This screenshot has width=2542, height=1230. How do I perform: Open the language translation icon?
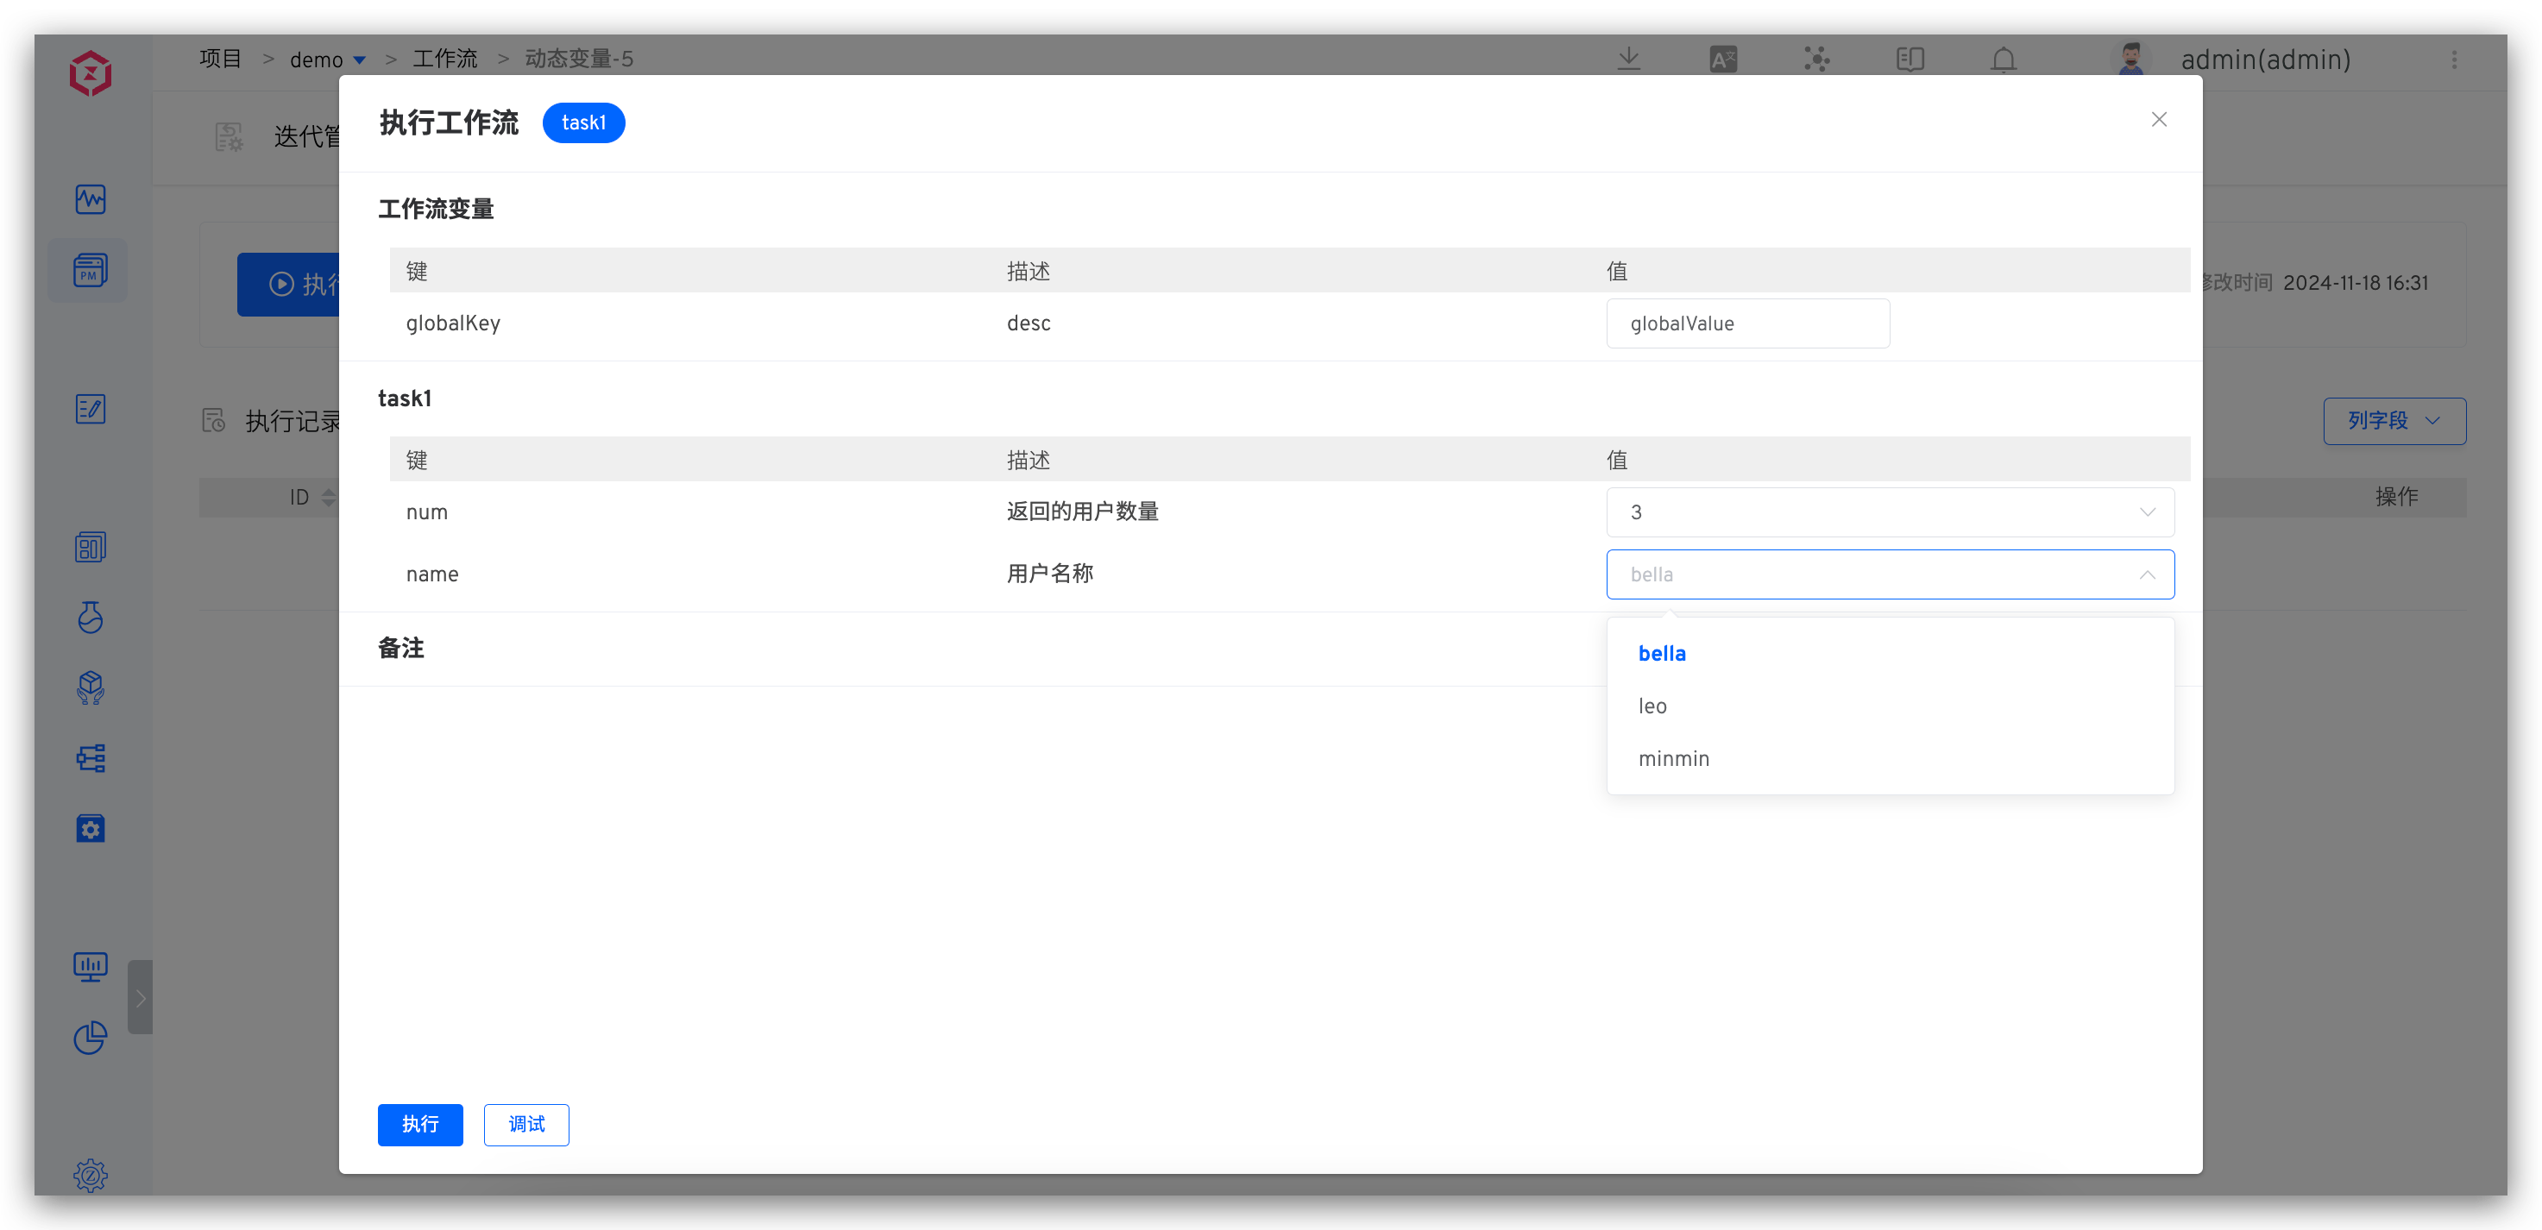coord(1723,60)
